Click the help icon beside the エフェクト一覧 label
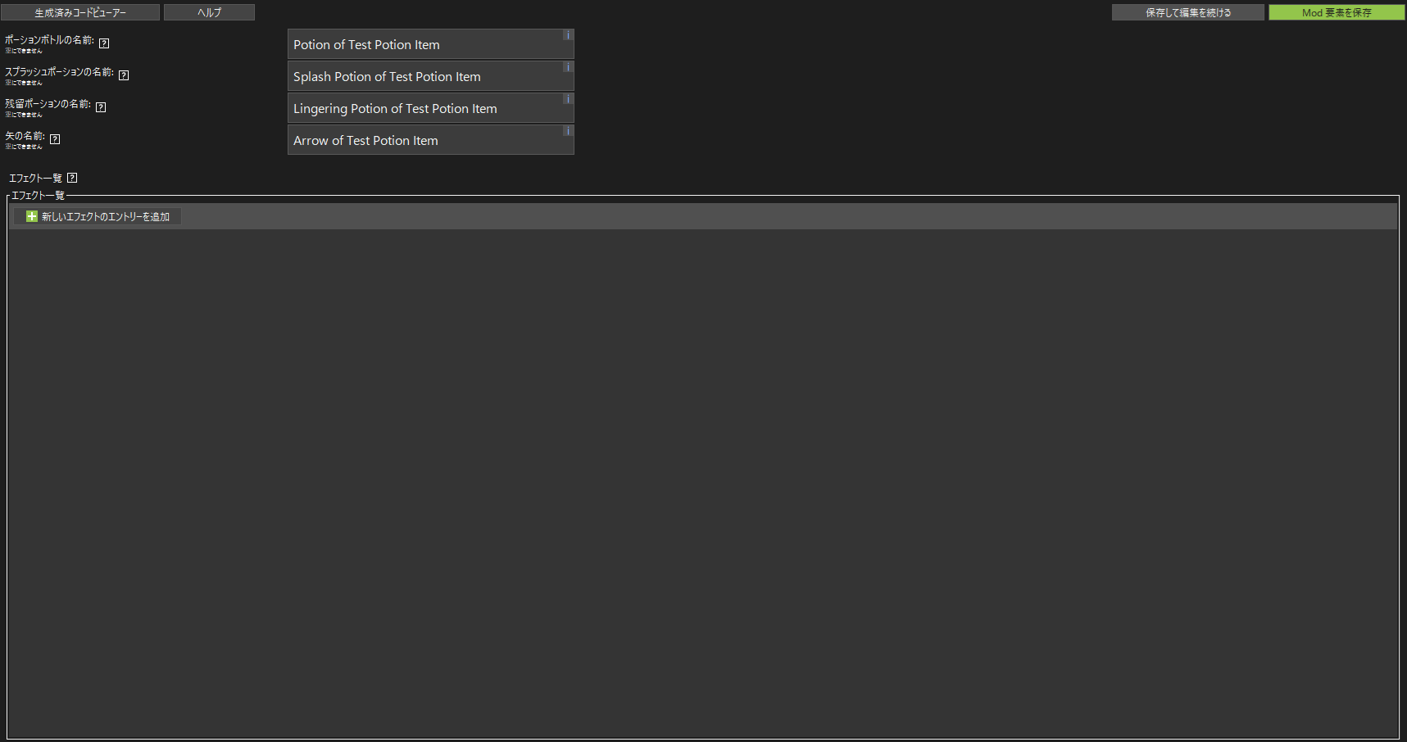 click(x=72, y=178)
